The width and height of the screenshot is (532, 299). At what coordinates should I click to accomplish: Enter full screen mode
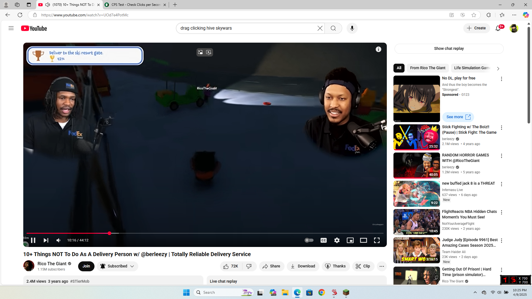click(377, 240)
